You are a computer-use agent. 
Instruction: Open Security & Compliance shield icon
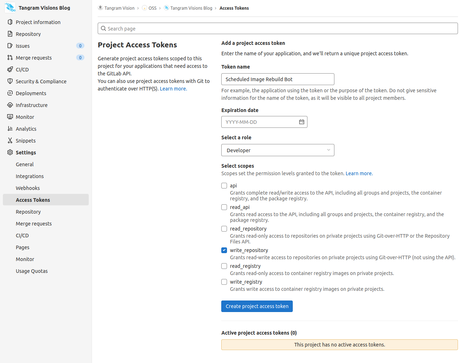10,81
